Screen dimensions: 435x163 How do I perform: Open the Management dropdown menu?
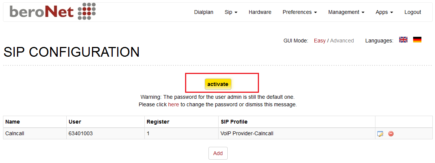point(346,12)
